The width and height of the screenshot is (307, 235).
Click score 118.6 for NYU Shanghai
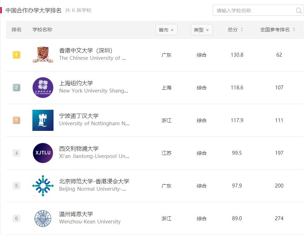[x=237, y=88]
